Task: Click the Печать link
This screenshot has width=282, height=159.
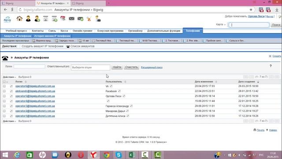Action: pos(260,130)
